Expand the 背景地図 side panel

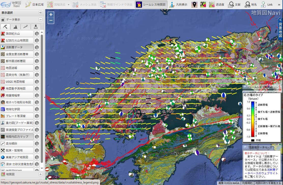pos(280,28)
